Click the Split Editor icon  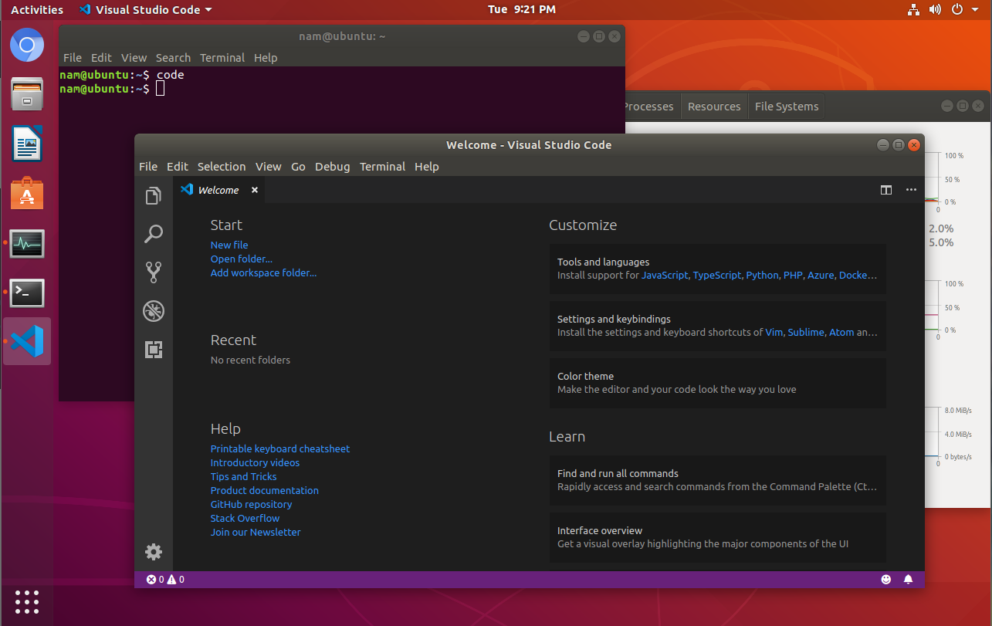coord(886,190)
